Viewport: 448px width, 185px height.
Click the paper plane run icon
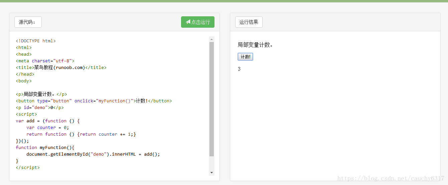coord(188,22)
